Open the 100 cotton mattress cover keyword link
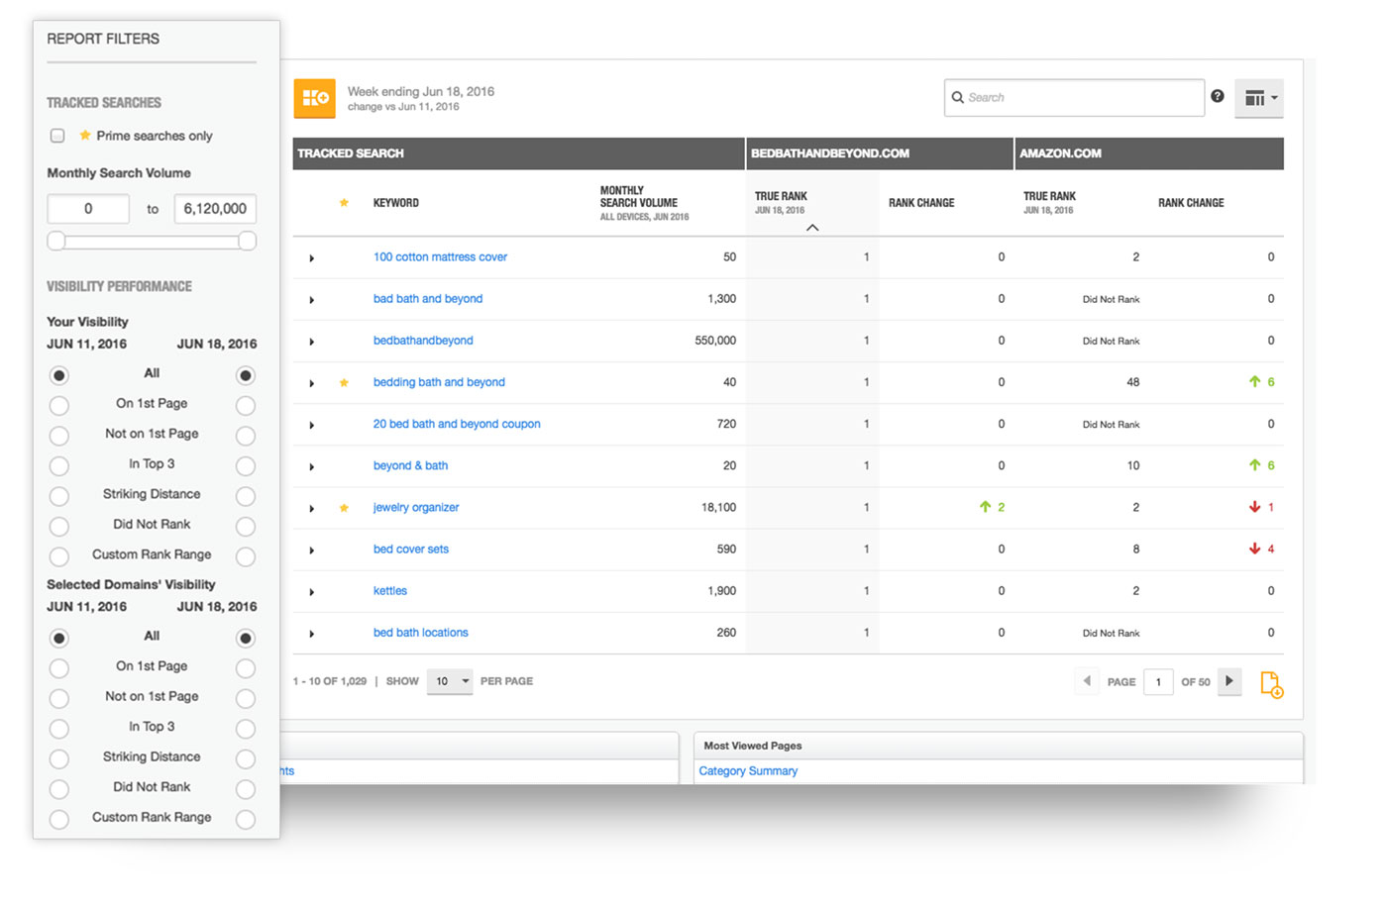The height and width of the screenshot is (904, 1387). (x=440, y=257)
